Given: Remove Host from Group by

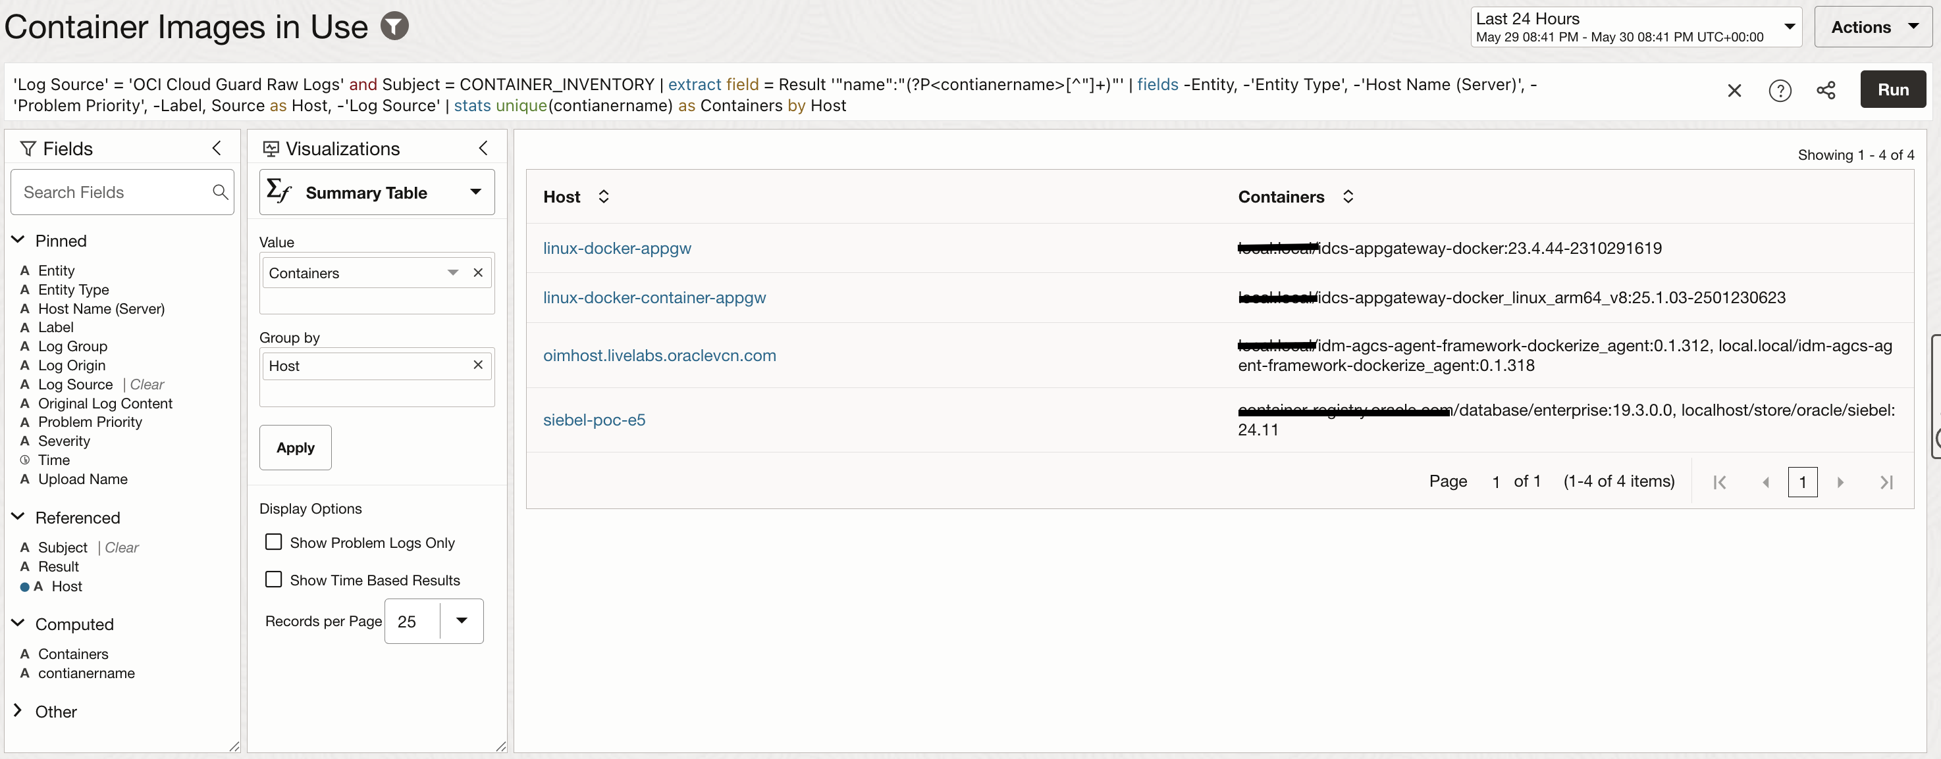Looking at the screenshot, I should point(478,365).
